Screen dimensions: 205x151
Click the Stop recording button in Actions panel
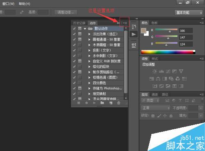(79, 103)
